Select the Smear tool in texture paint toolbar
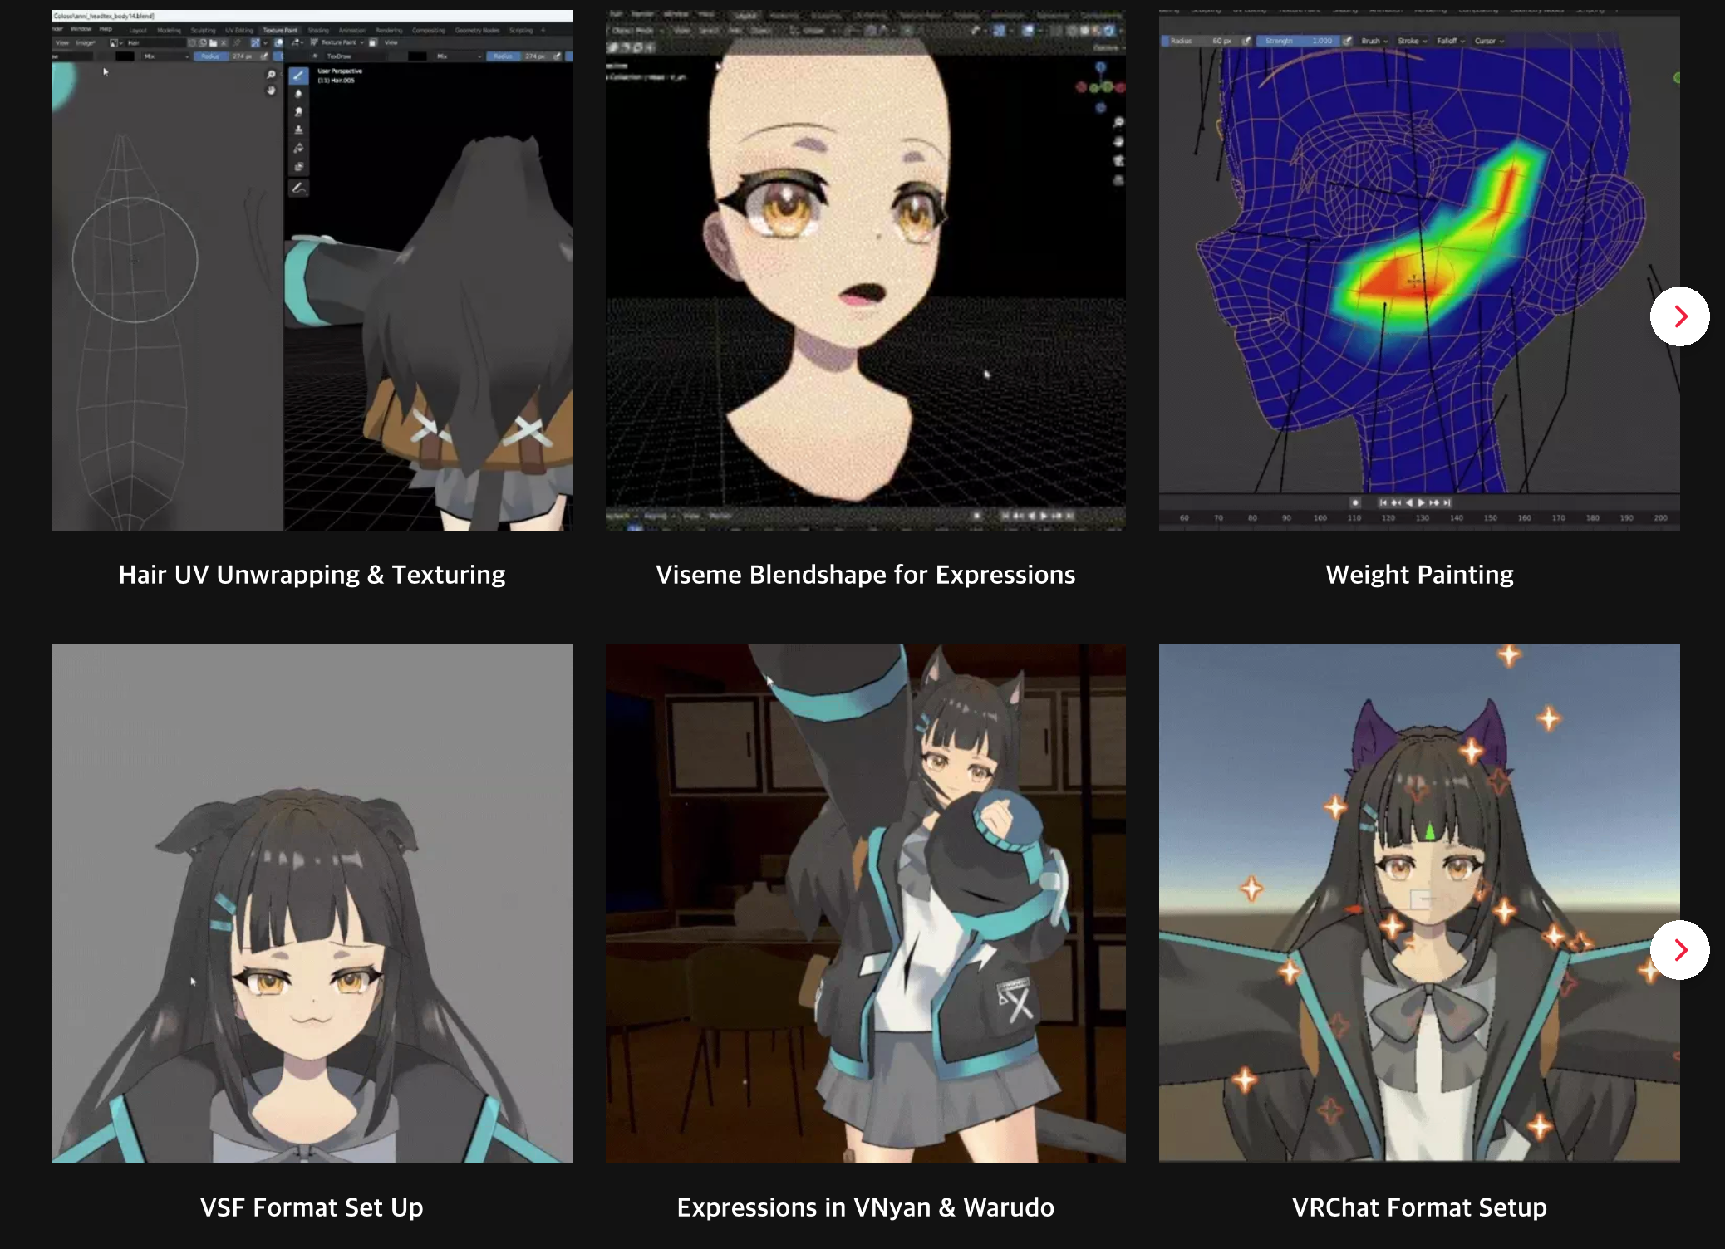 [x=298, y=111]
